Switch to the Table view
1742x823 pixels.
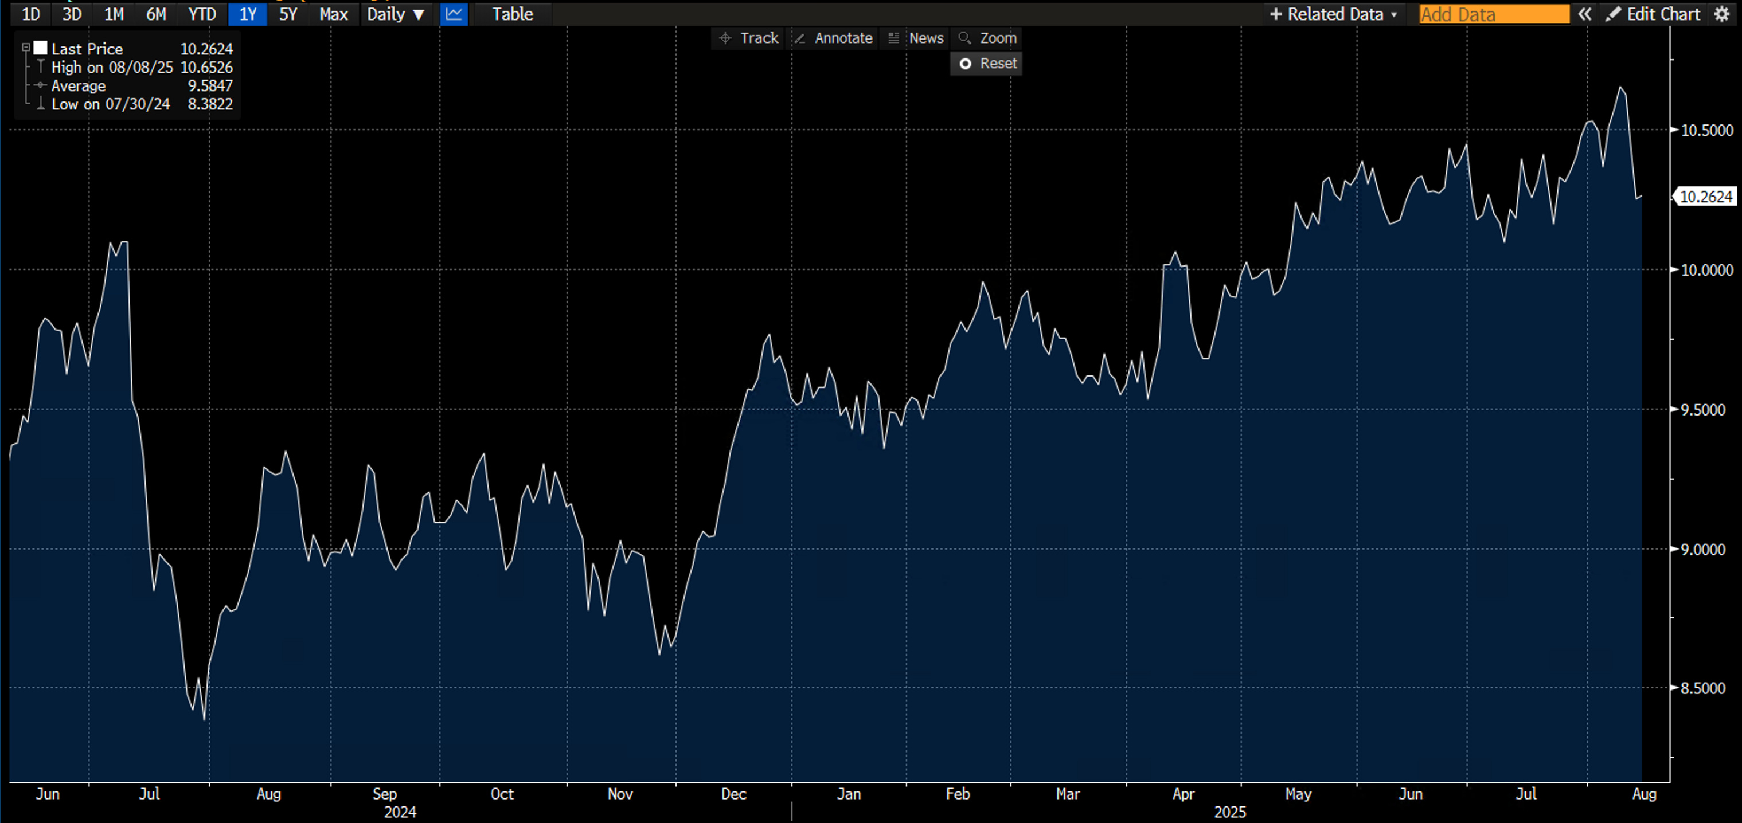512,14
